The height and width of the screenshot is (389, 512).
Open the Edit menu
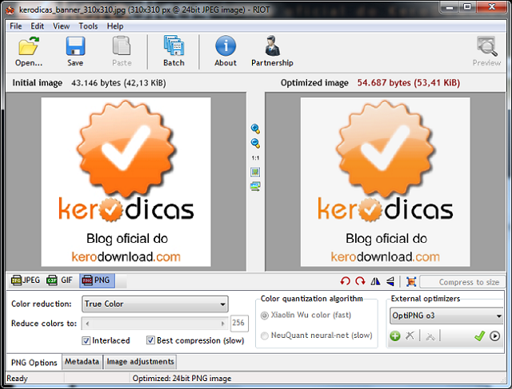(38, 26)
